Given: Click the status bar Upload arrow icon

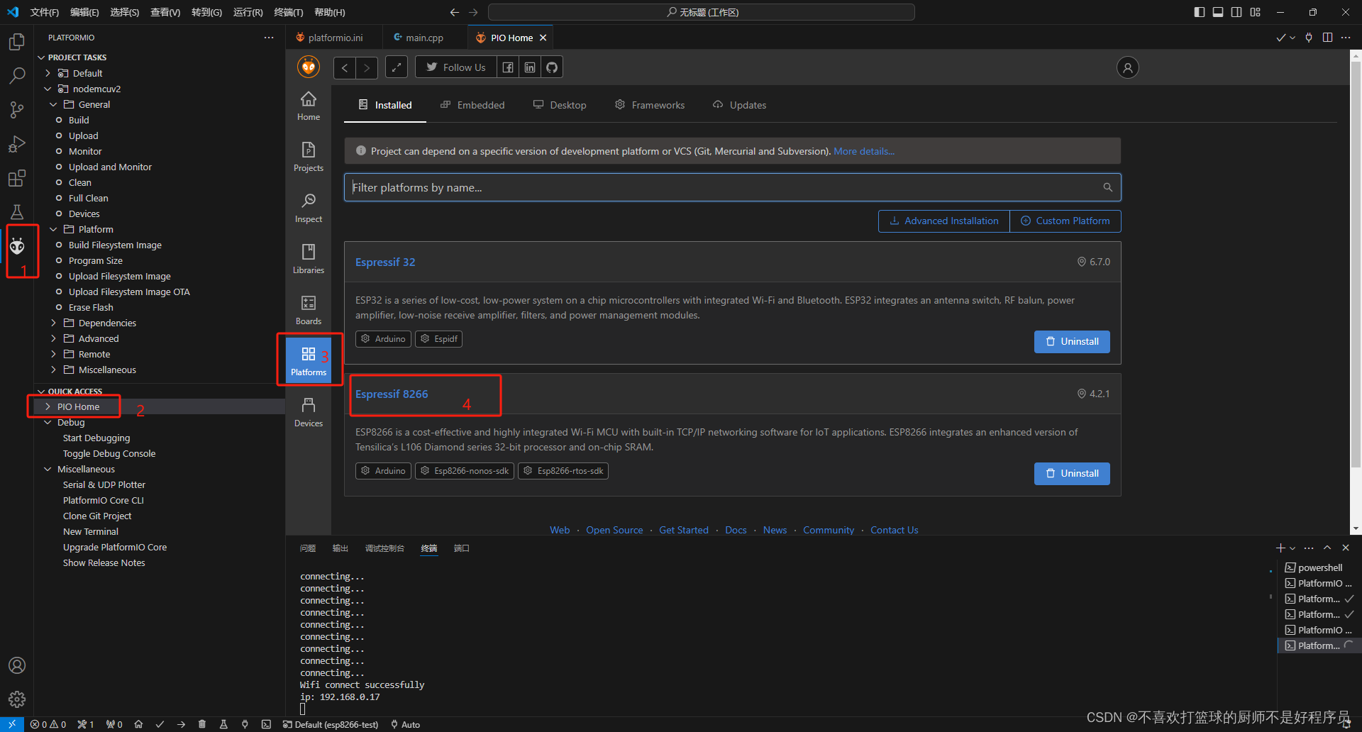Looking at the screenshot, I should tap(181, 724).
